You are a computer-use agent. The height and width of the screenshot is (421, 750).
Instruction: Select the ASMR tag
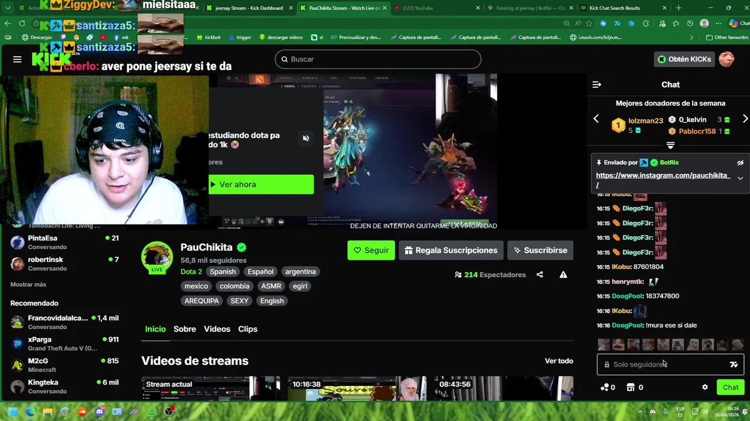[271, 286]
